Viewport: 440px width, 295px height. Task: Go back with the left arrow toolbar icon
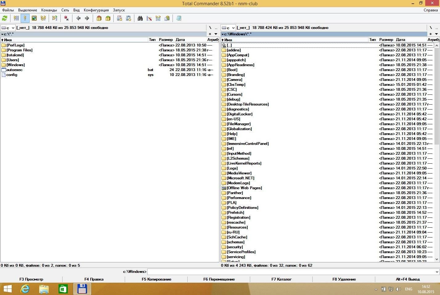pos(78,18)
